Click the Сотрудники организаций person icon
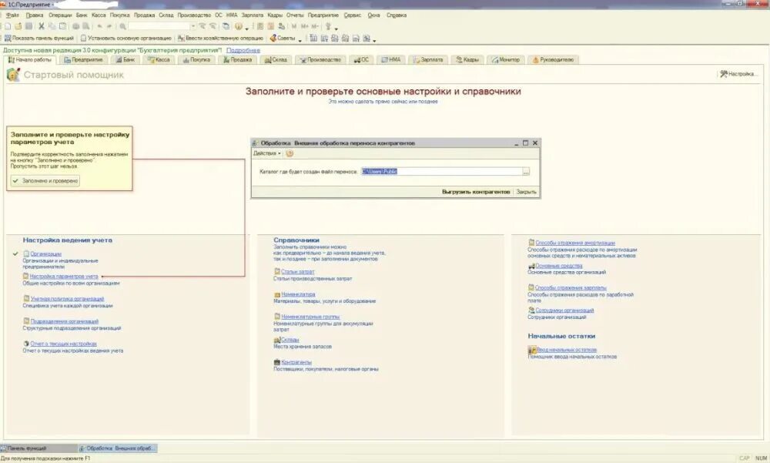Image resolution: width=770 pixels, height=463 pixels. (531, 310)
